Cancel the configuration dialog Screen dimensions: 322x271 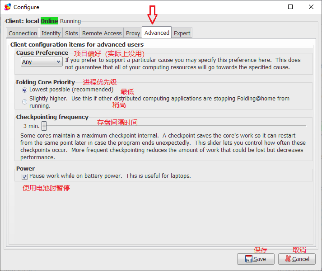click(297, 259)
